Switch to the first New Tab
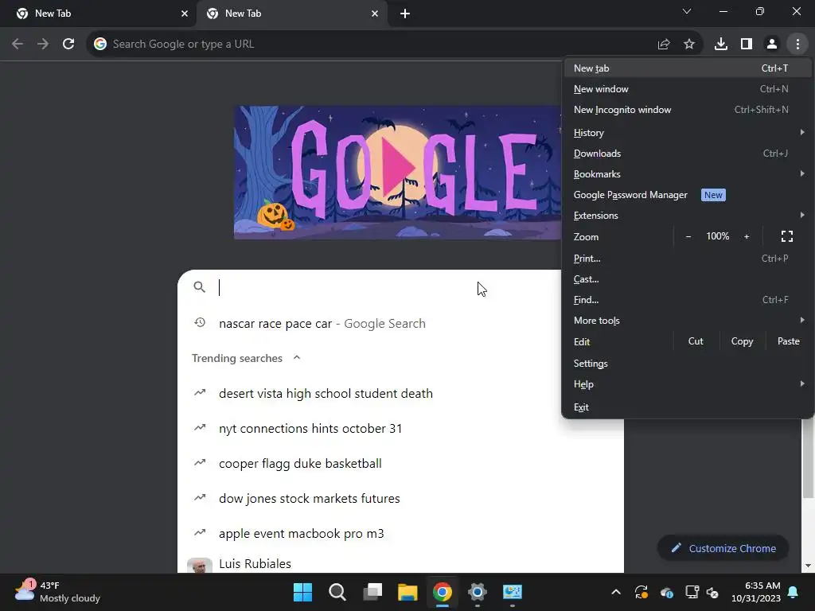Viewport: 815px width, 611px height. pos(99,14)
